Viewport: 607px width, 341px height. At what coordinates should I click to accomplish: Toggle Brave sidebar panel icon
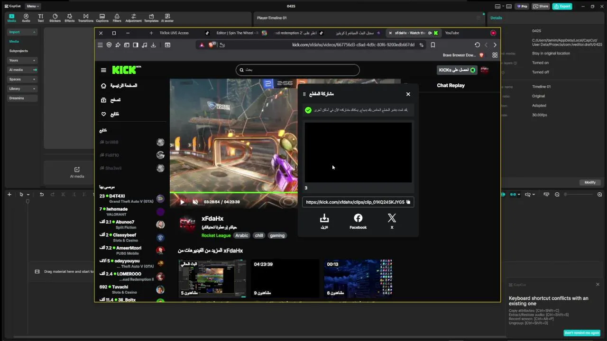click(x=136, y=45)
